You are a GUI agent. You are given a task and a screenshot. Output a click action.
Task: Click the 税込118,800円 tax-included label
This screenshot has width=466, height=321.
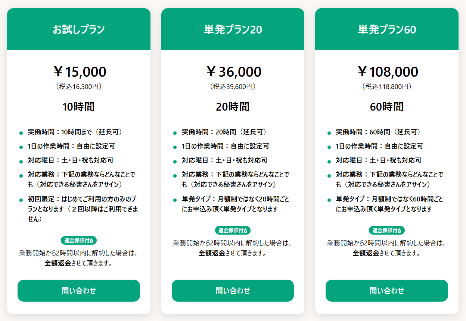[x=387, y=87]
